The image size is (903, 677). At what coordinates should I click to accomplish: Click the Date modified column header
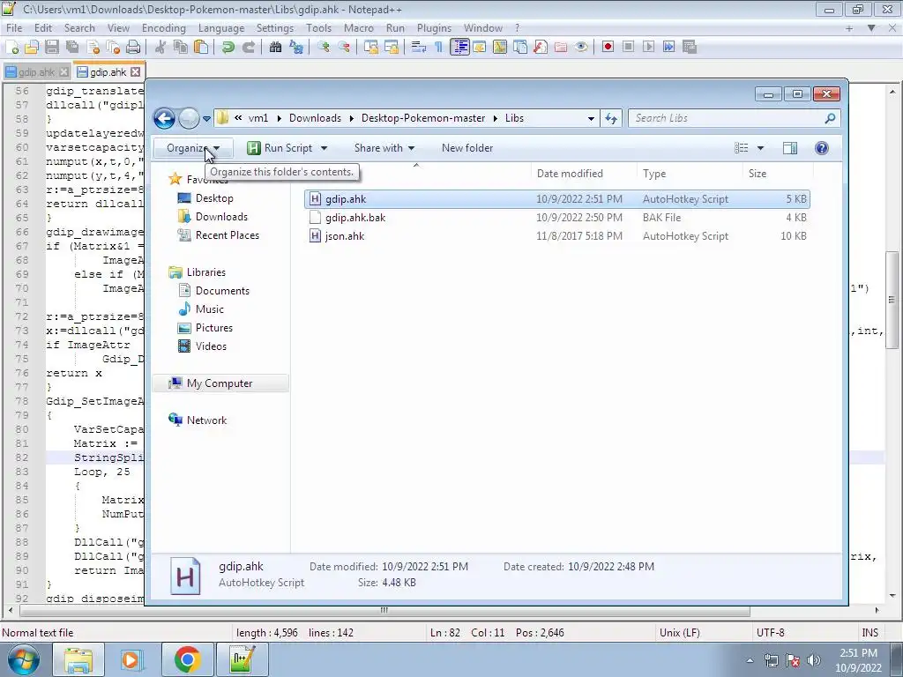pyautogui.click(x=584, y=174)
